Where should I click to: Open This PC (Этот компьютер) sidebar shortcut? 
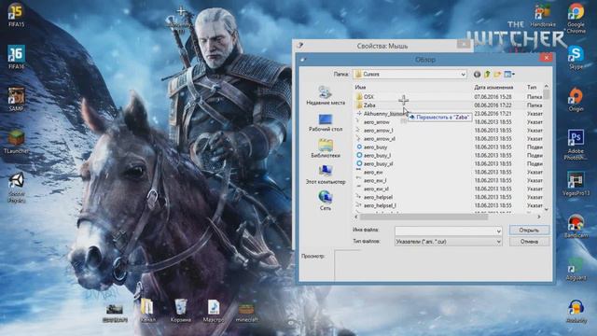coord(326,175)
